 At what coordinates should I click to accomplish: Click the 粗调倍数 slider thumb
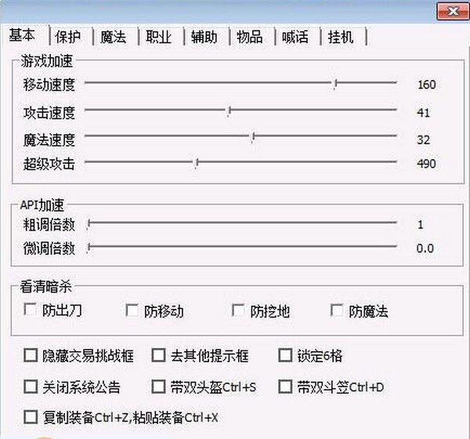coord(88,224)
